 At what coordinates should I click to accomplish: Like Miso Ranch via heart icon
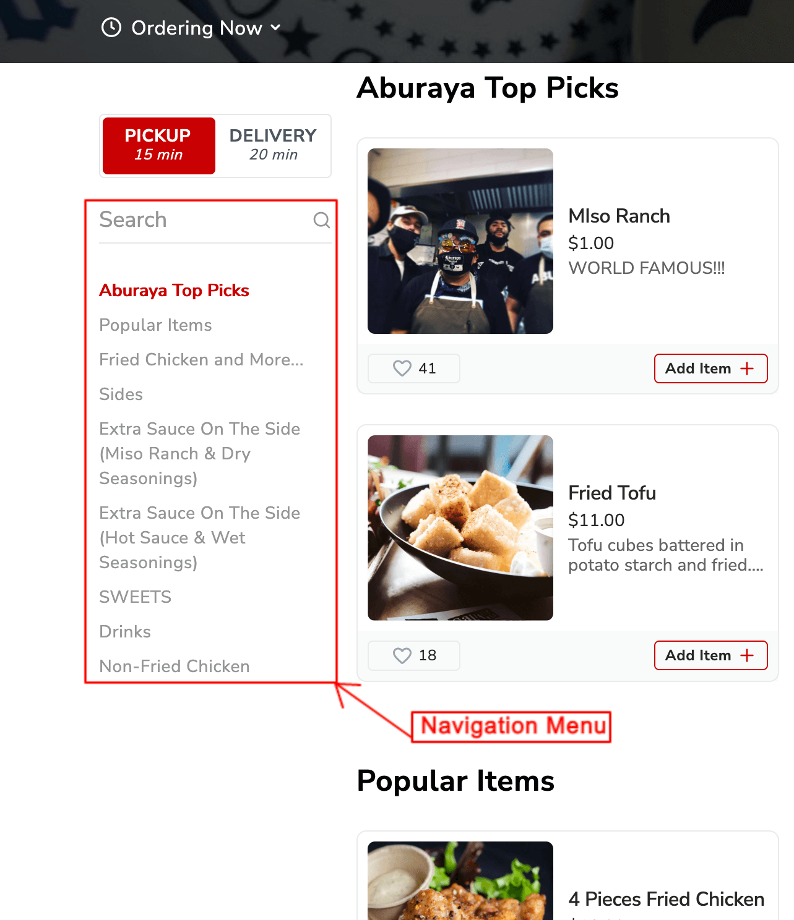click(x=402, y=368)
